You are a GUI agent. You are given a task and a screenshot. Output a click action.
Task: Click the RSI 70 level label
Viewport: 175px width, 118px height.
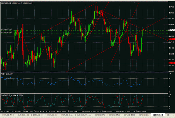169,78
